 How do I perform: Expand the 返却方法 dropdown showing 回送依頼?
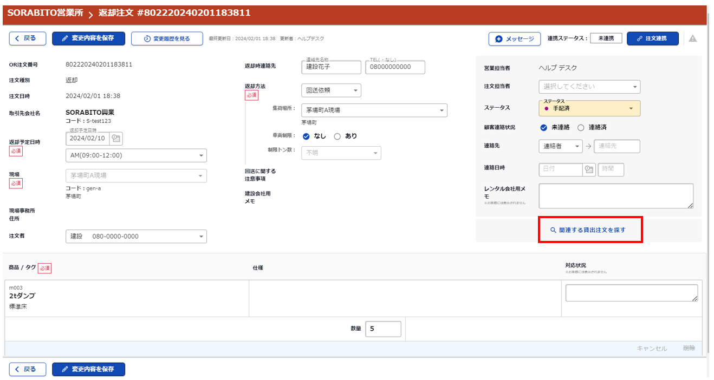tap(331, 90)
